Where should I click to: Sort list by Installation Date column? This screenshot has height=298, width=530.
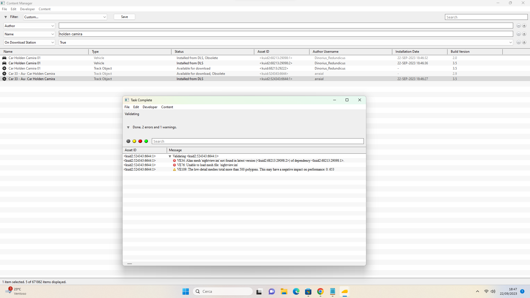(x=420, y=52)
